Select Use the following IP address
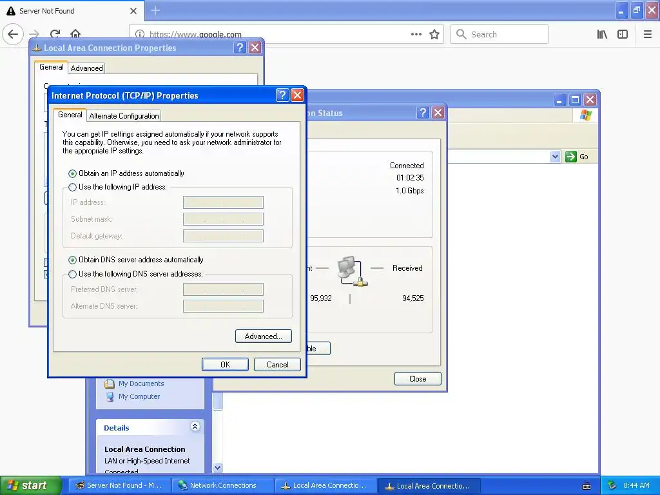 [x=72, y=187]
